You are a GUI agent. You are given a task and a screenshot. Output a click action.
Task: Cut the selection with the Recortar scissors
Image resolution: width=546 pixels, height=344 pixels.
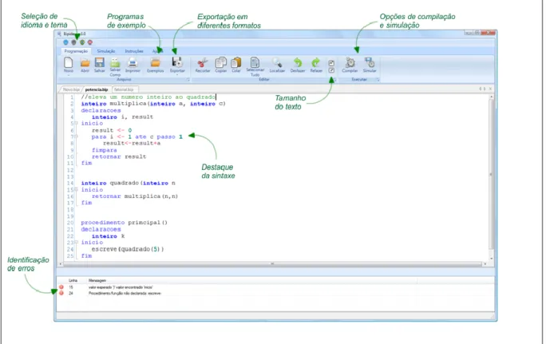coord(202,63)
